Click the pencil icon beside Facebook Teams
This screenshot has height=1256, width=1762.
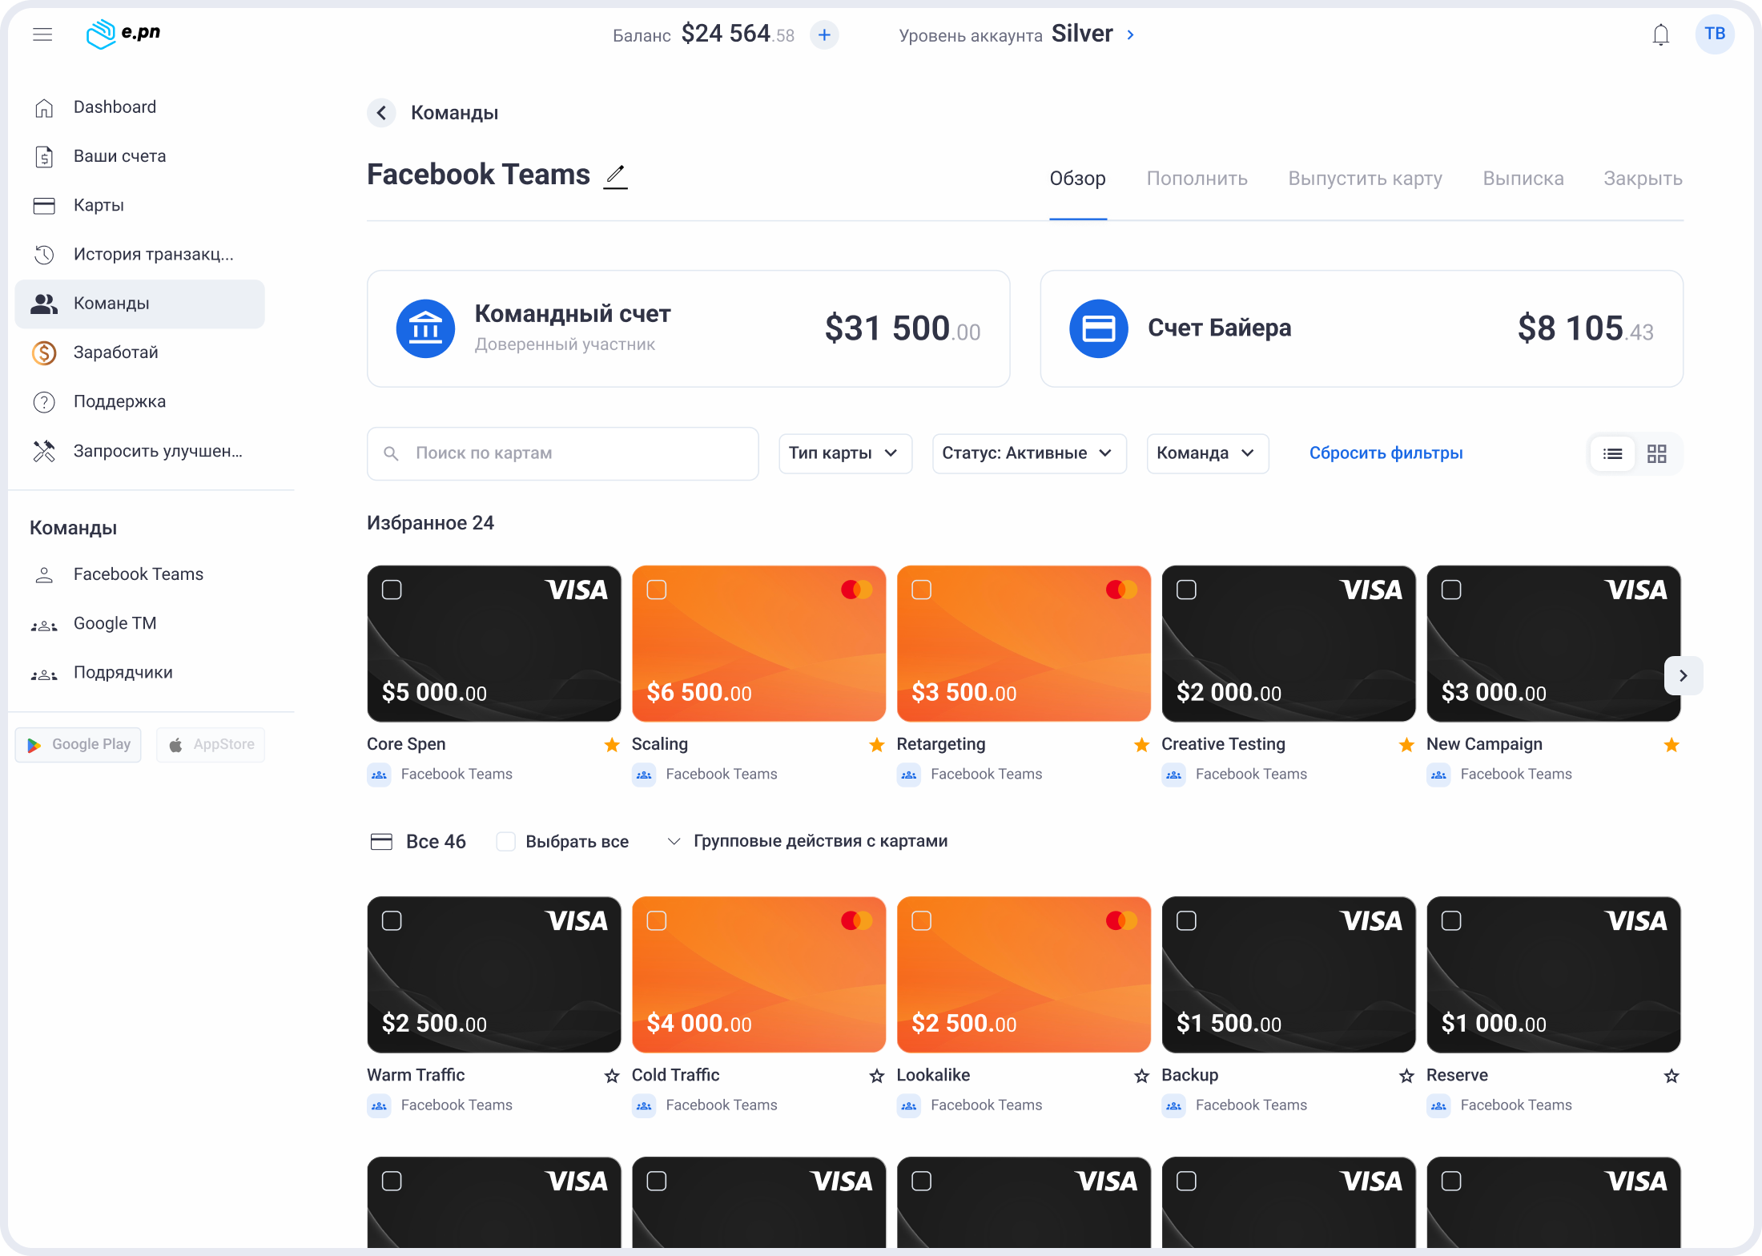[x=615, y=175]
